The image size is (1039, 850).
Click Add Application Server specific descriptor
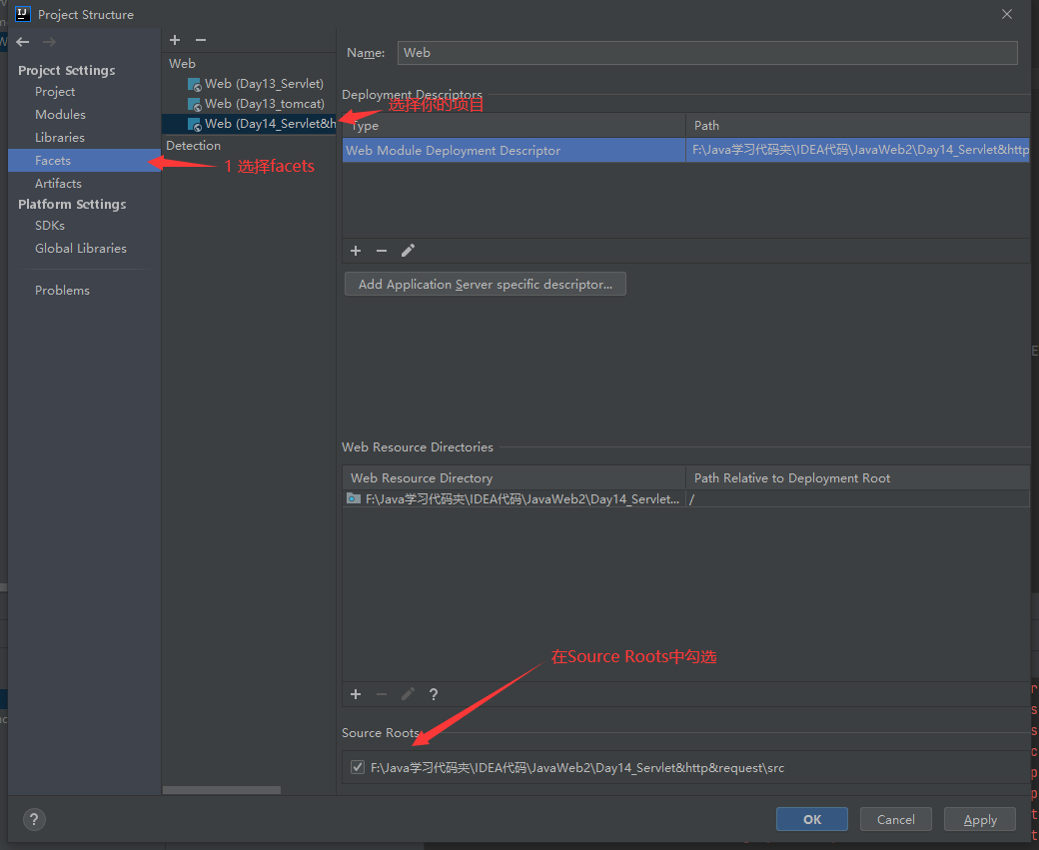(x=486, y=285)
